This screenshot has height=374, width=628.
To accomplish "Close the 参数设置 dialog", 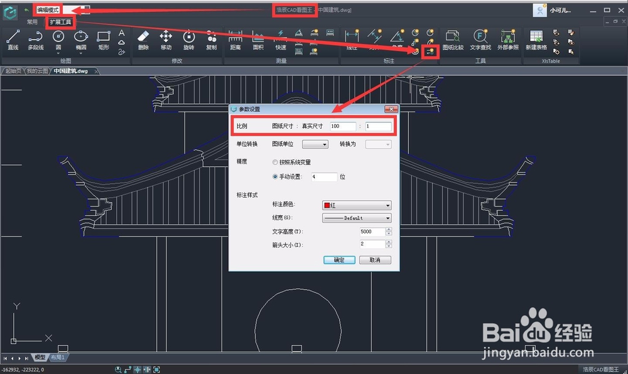I will point(391,109).
